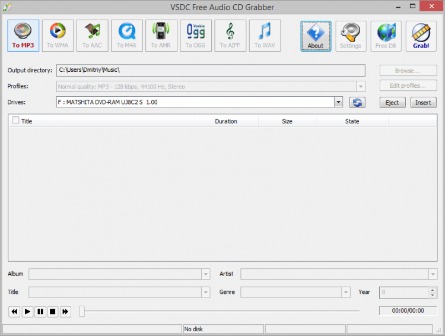
Task: Click the 00:00/00:00 time display
Action: click(408, 310)
